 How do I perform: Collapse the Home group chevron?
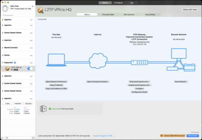pyautogui.click(x=3, y=55)
